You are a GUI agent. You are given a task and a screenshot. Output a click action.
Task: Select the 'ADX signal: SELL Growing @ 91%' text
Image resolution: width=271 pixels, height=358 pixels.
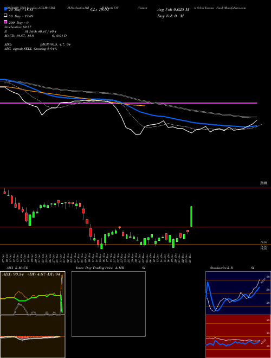click(x=30, y=49)
